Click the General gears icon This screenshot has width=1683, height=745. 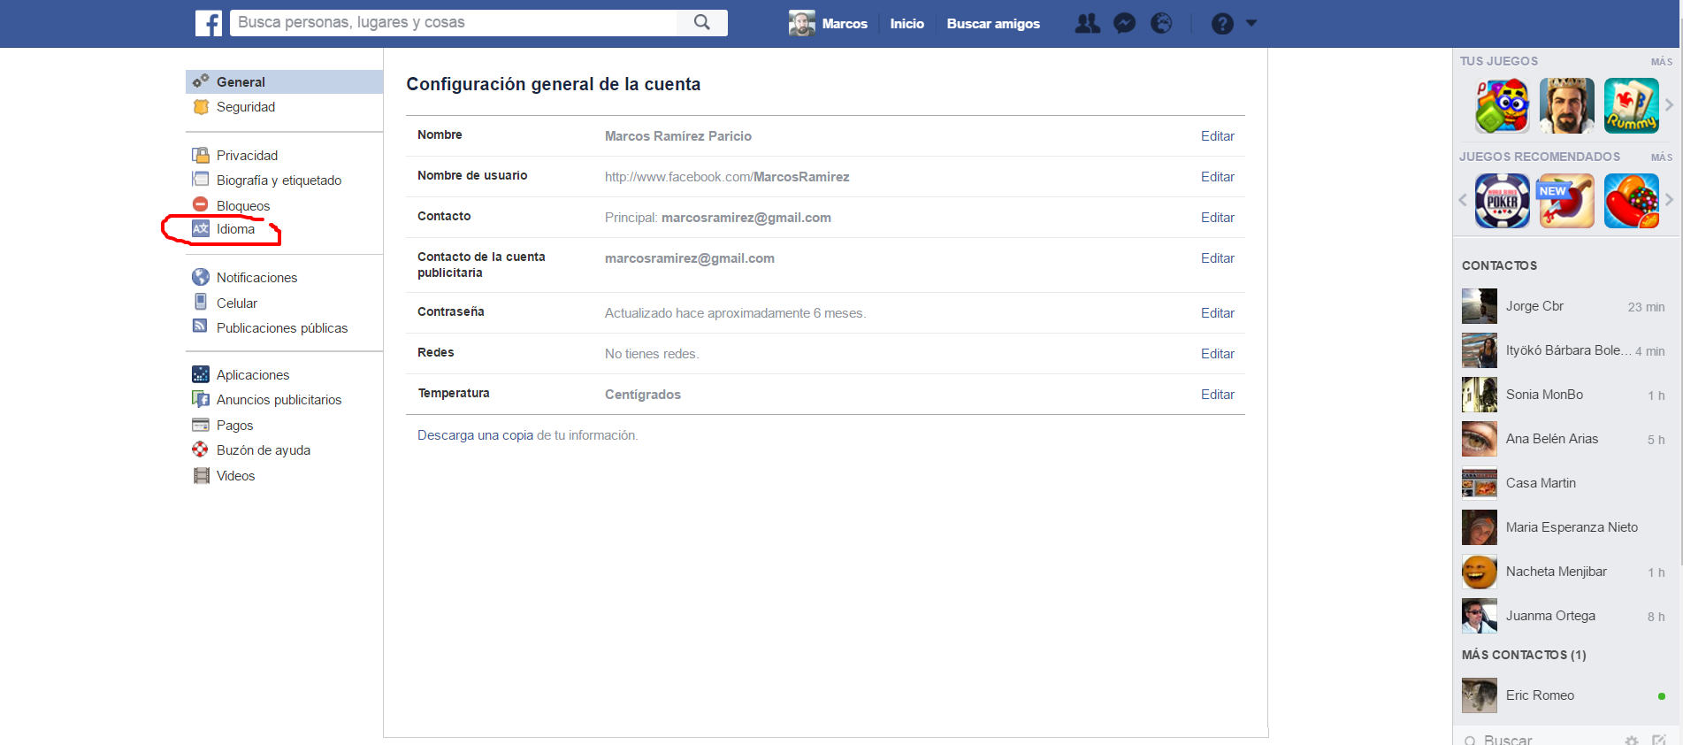[201, 81]
